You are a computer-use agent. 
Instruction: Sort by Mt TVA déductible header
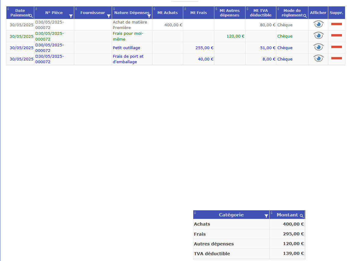(x=260, y=13)
